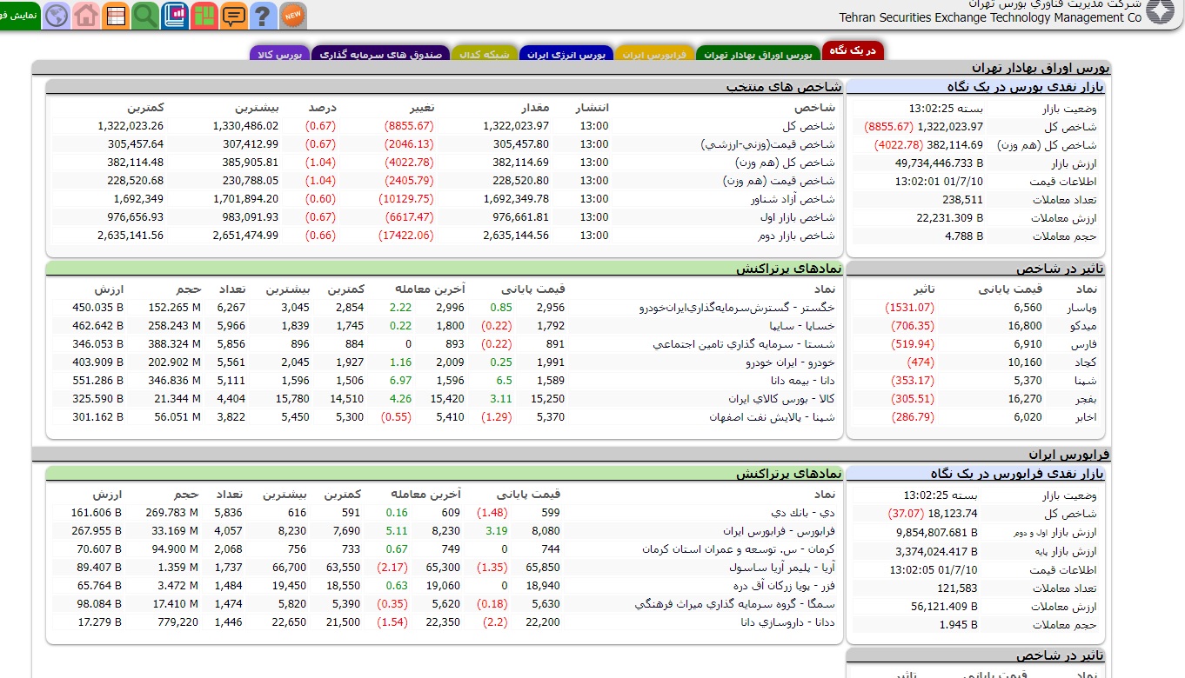Open symbol خودرو - ایران خودرو

(790, 362)
